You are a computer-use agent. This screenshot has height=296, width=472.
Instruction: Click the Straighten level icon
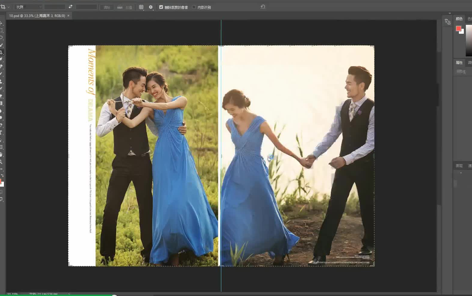click(120, 7)
